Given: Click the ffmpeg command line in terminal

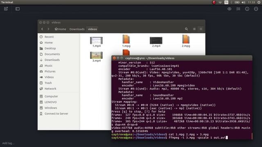Looking at the screenshot, I should [169, 138].
